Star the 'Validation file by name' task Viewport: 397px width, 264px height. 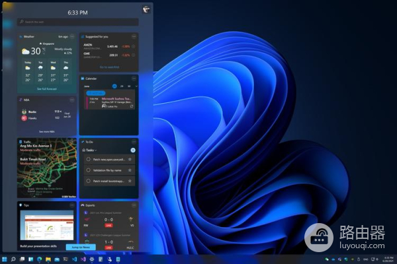[130, 170]
